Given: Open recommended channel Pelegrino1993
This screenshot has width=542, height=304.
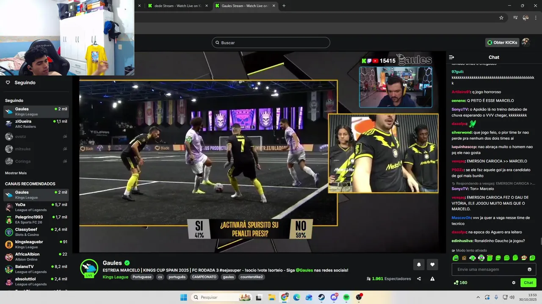Looking at the screenshot, I should [x=36, y=220].
